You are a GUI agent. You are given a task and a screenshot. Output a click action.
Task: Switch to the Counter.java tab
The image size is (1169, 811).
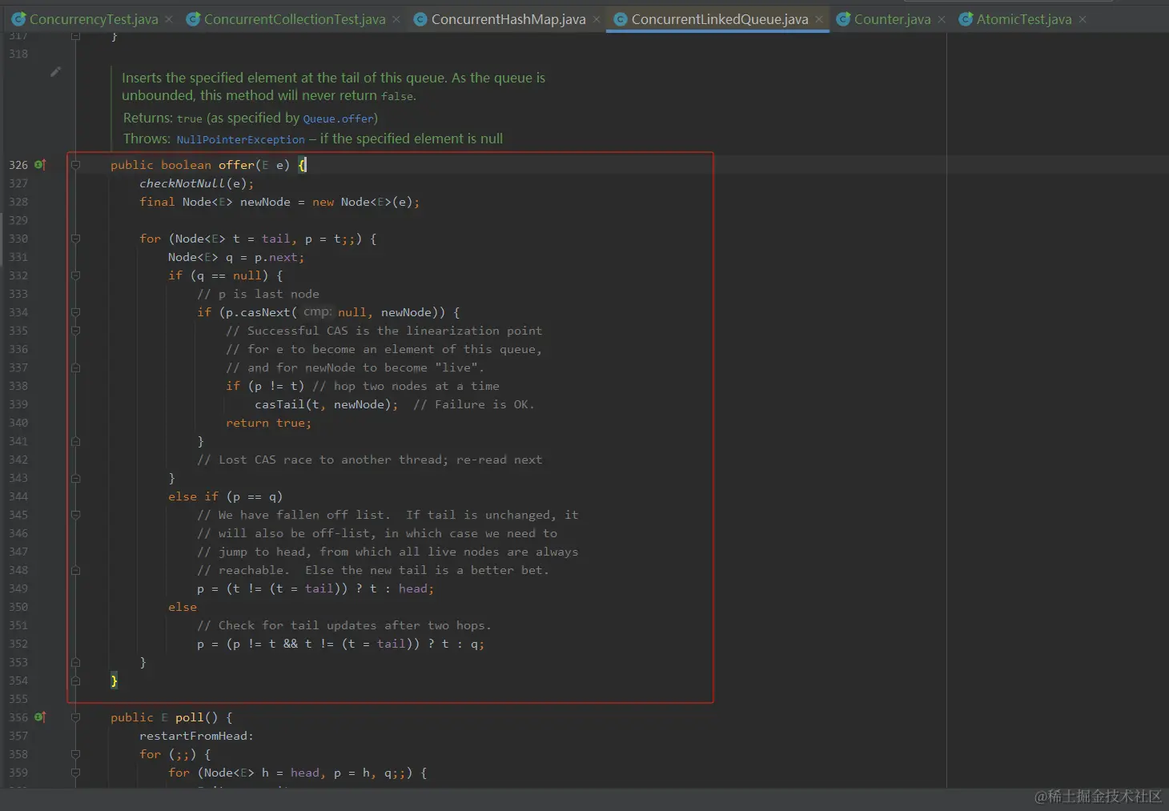[x=892, y=19]
